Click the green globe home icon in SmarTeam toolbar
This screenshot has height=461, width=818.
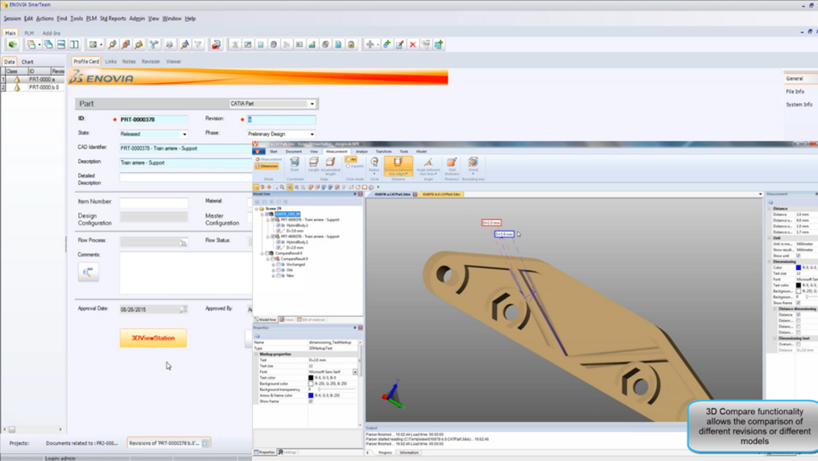coord(13,45)
